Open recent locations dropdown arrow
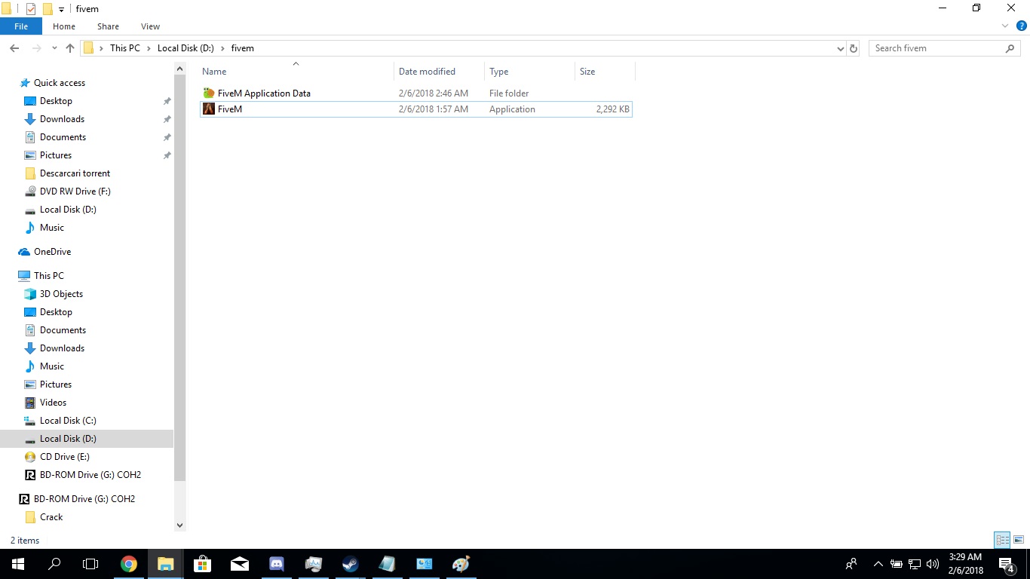 (54, 48)
